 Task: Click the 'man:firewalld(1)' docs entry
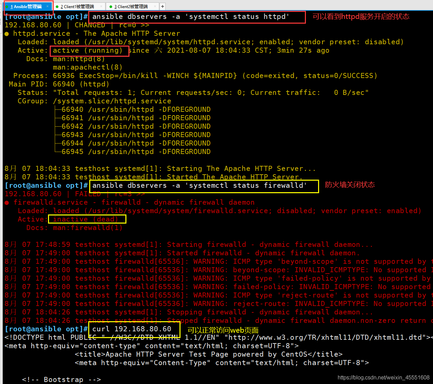pyautogui.click(x=88, y=228)
